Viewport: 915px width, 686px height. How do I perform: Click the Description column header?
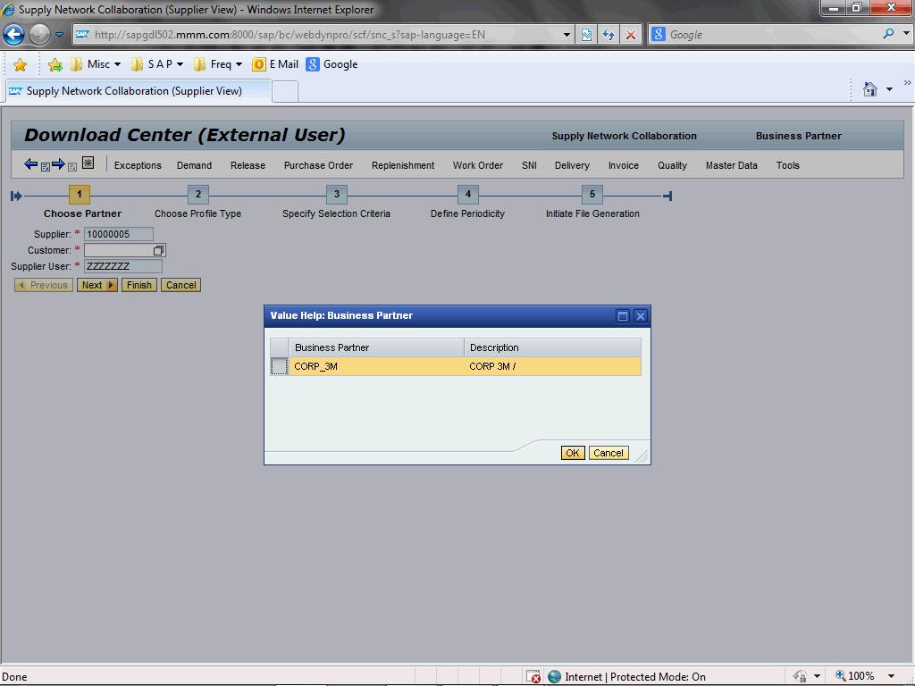pos(552,347)
